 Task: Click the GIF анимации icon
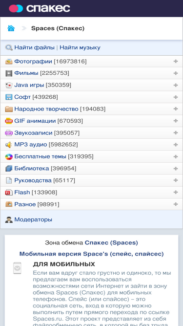(9, 121)
